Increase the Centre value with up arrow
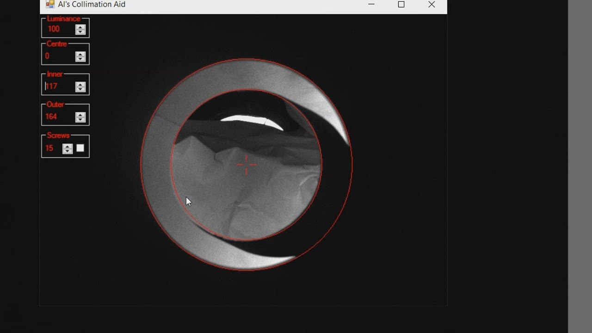The image size is (592, 333). pos(80,54)
